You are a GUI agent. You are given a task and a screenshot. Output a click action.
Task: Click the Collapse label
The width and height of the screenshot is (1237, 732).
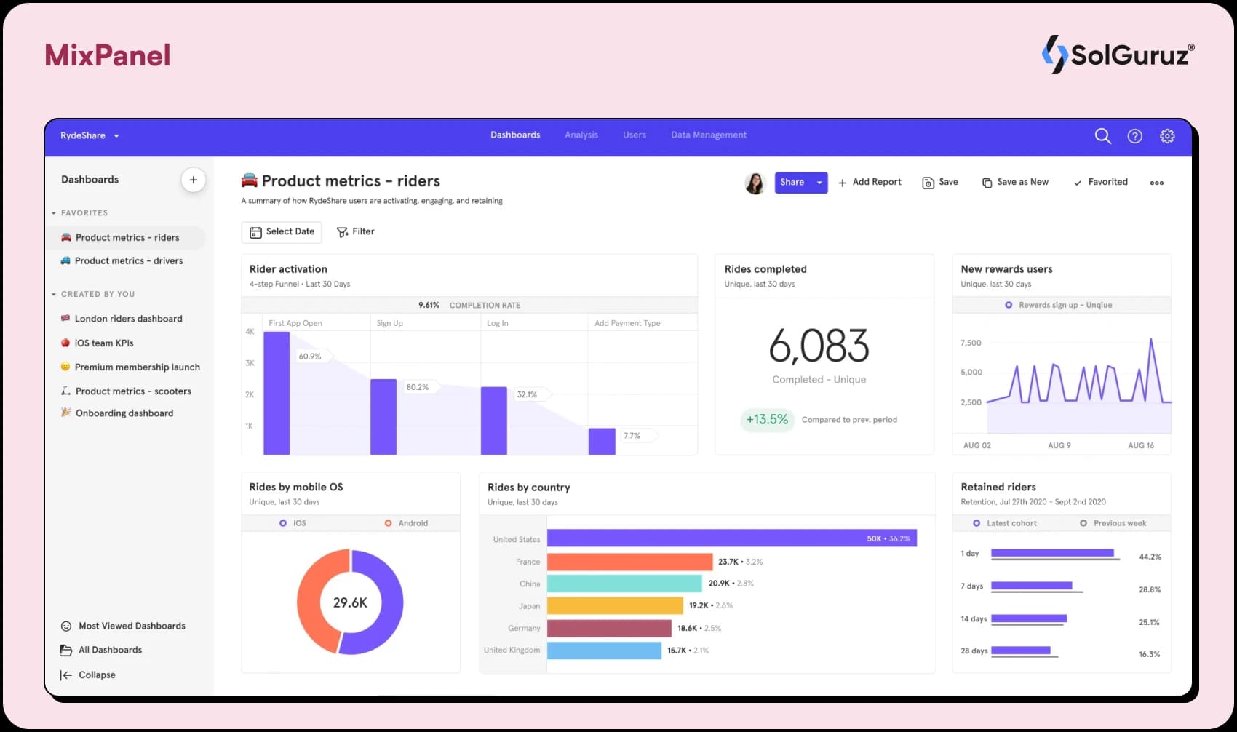97,675
